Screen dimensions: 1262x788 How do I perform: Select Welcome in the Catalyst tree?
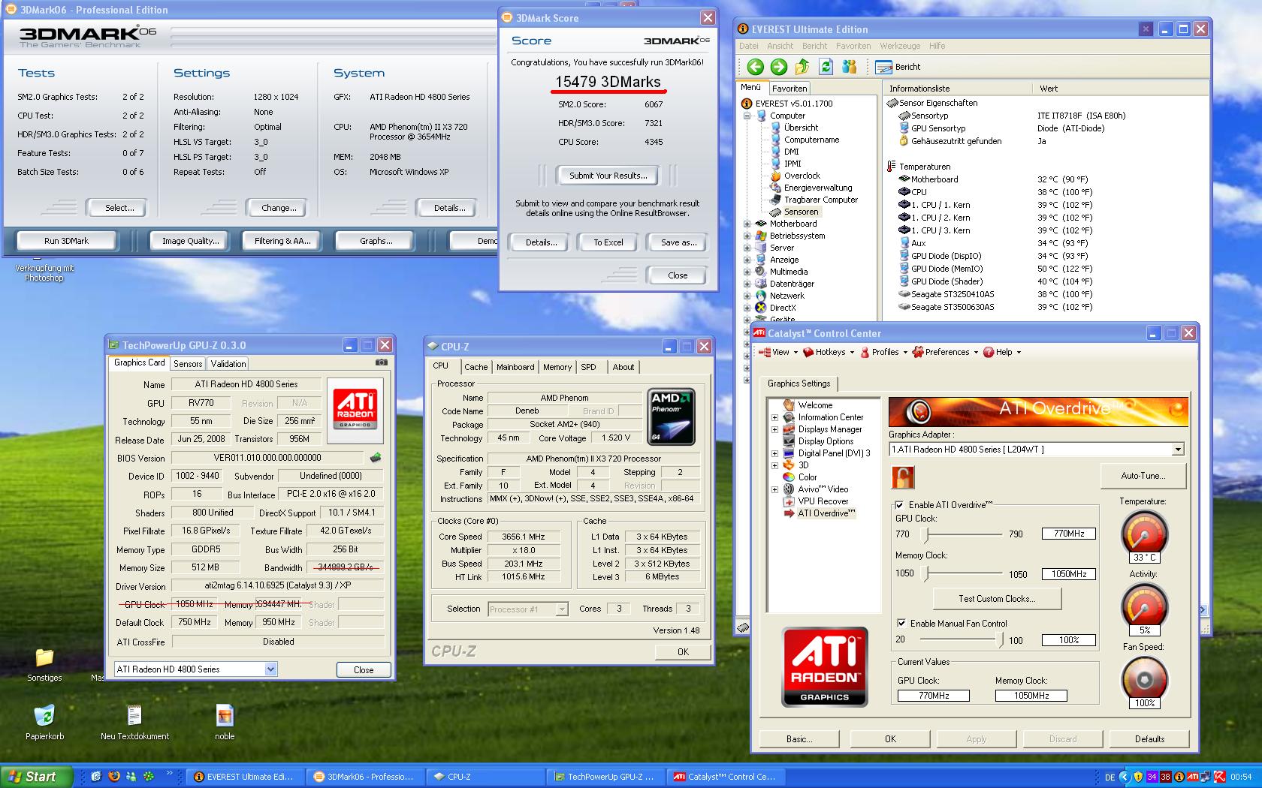815,405
